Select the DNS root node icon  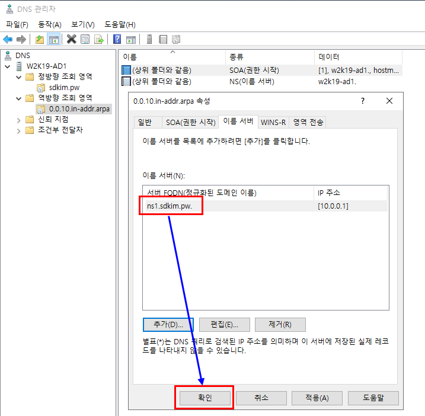tap(8, 56)
